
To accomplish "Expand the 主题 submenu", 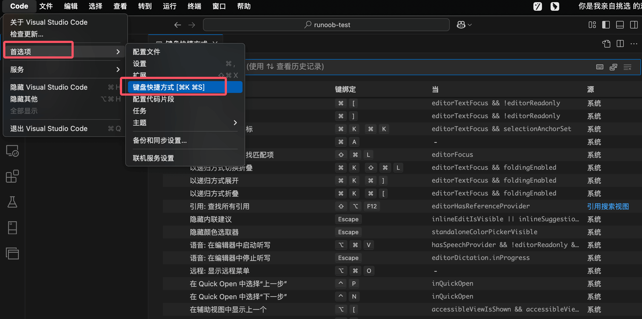I will [x=185, y=123].
